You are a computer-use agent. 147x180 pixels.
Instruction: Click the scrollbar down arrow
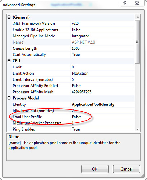coord(138,129)
